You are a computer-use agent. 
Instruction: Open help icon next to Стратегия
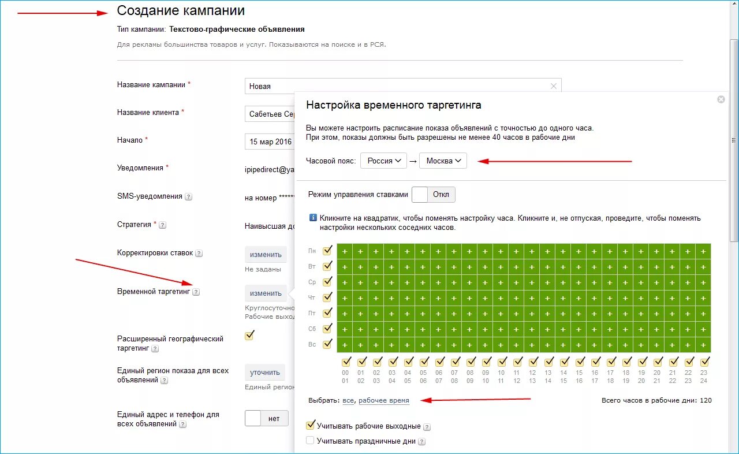pos(162,225)
